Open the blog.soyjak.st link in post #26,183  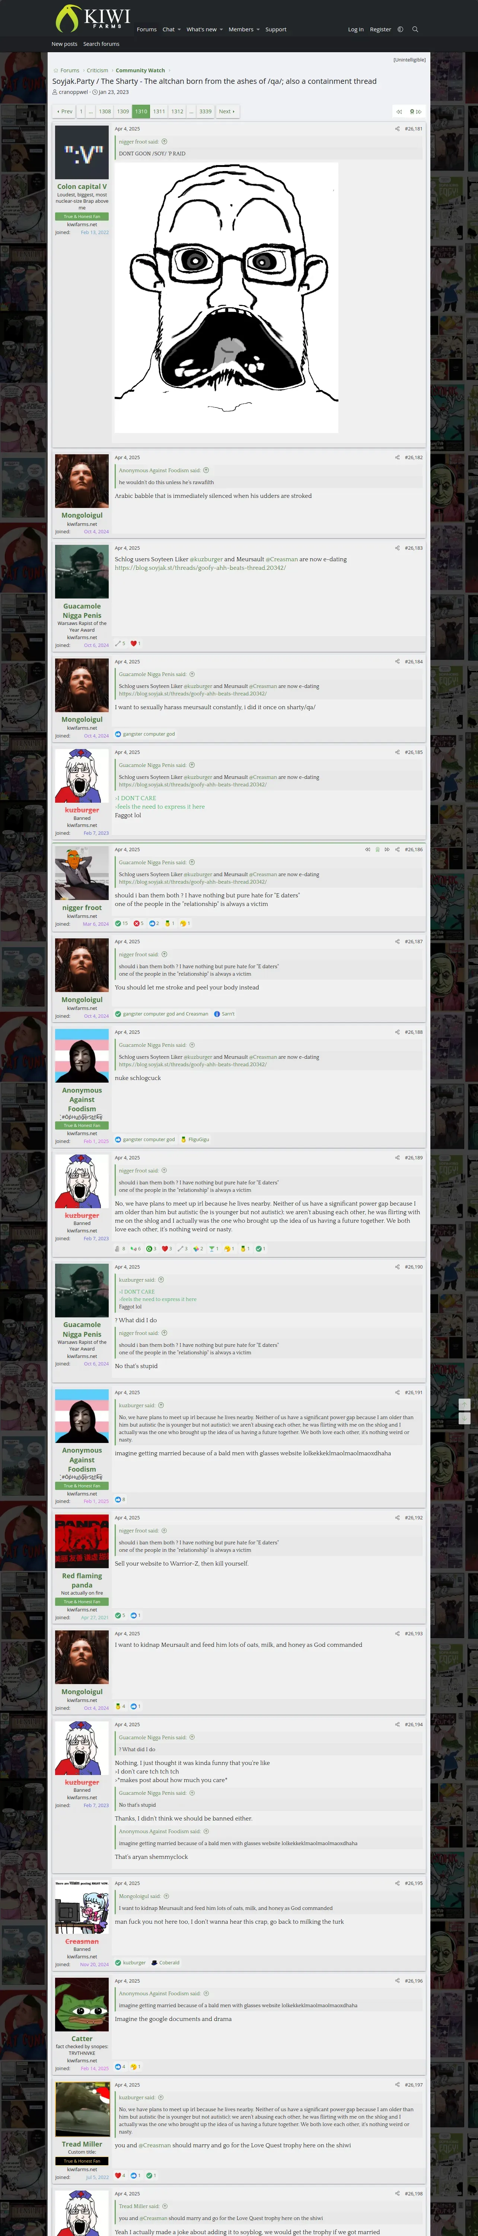[x=200, y=568]
